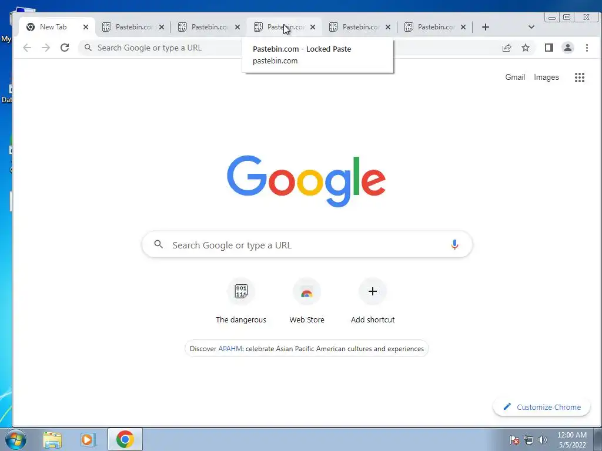Switch to the fifth Pastebin tab
Screen dimensions: 602x451
pos(436,27)
